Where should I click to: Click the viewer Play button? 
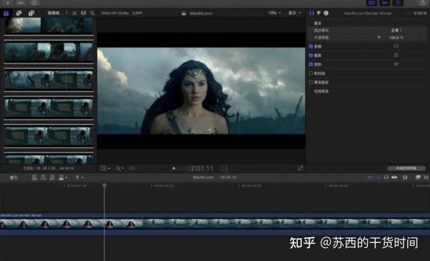(174, 168)
